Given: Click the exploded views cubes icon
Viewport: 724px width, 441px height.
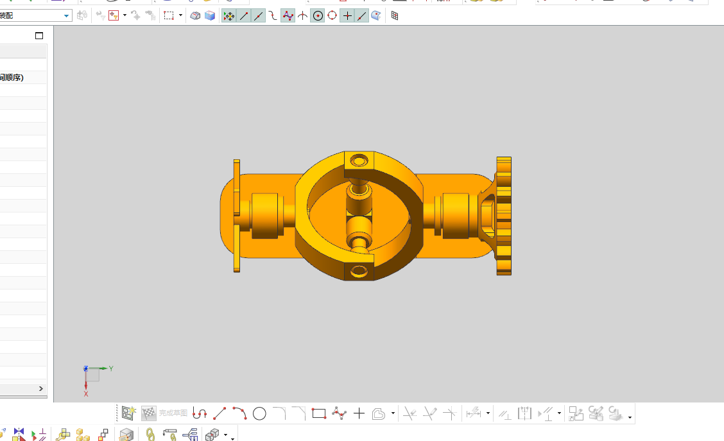Looking at the screenshot, I should (212, 435).
